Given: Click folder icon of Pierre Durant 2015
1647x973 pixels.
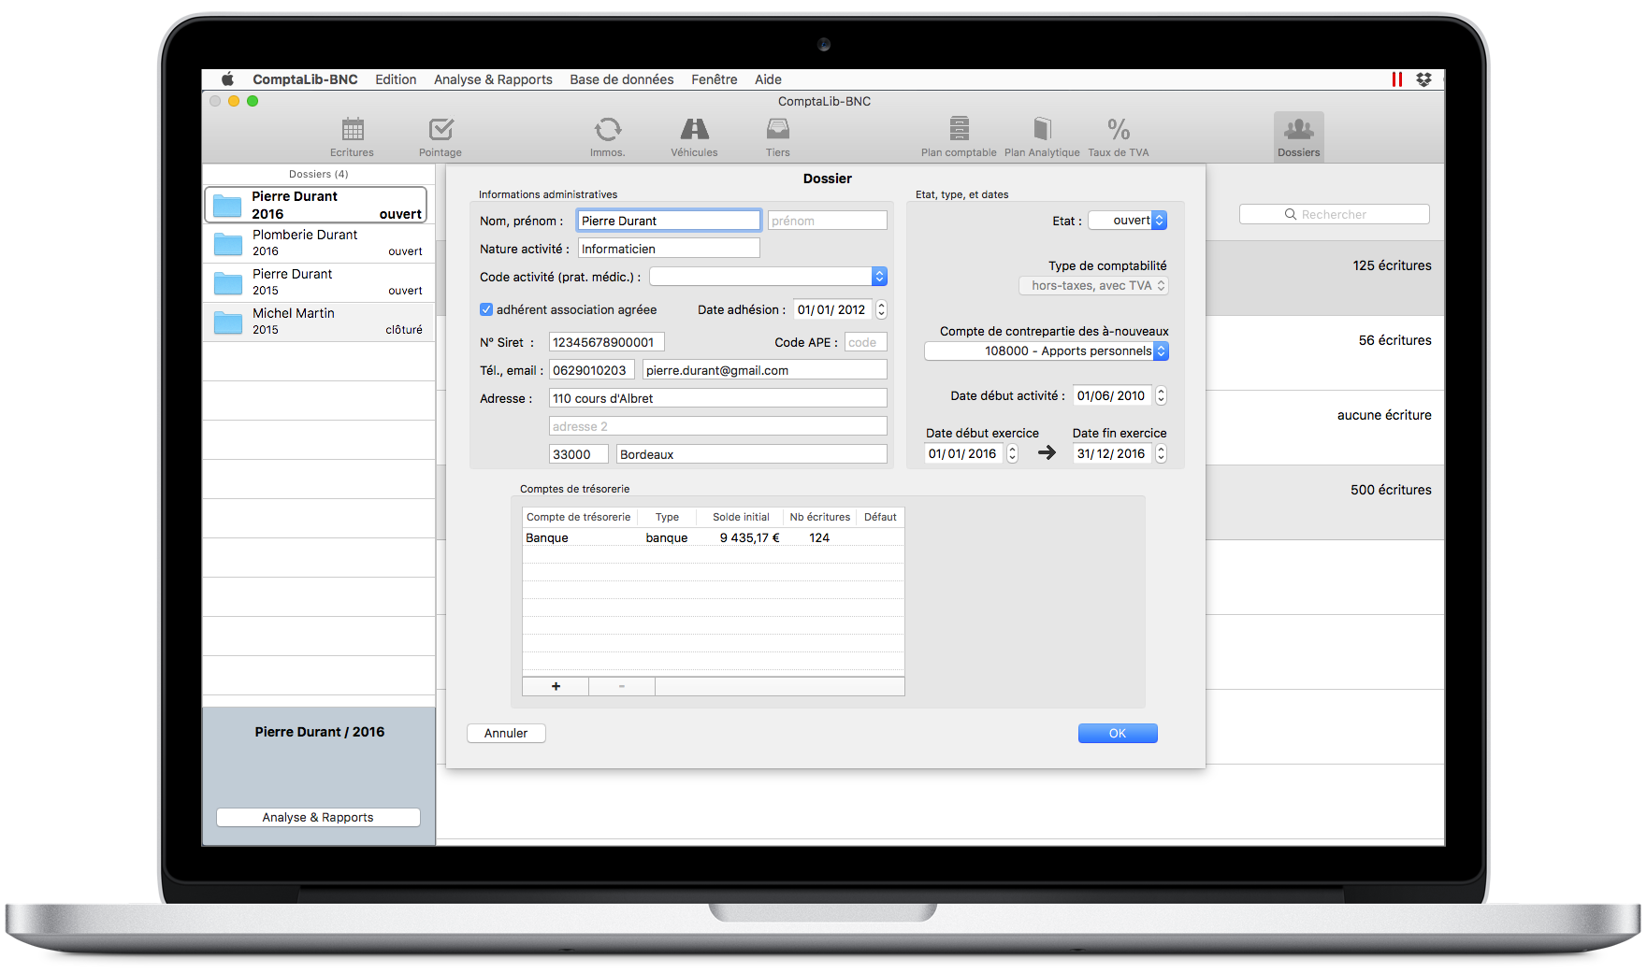Looking at the screenshot, I should point(228,283).
